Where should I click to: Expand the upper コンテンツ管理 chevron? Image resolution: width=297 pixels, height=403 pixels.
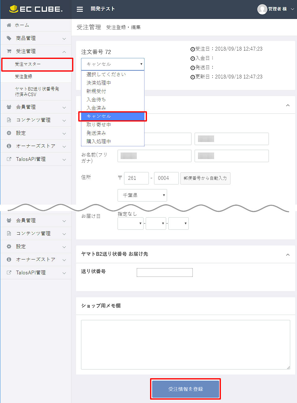click(64, 121)
